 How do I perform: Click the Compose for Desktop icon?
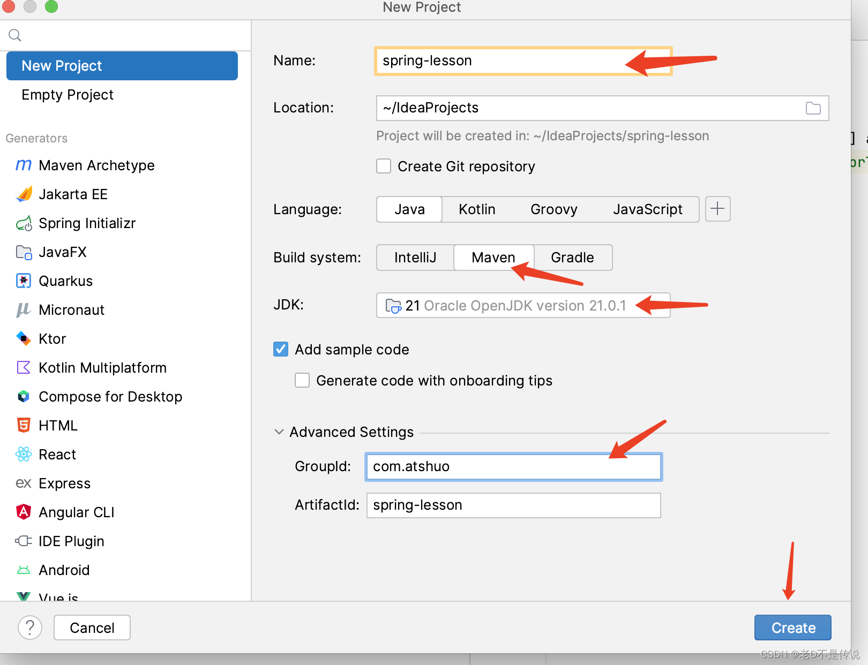click(24, 396)
